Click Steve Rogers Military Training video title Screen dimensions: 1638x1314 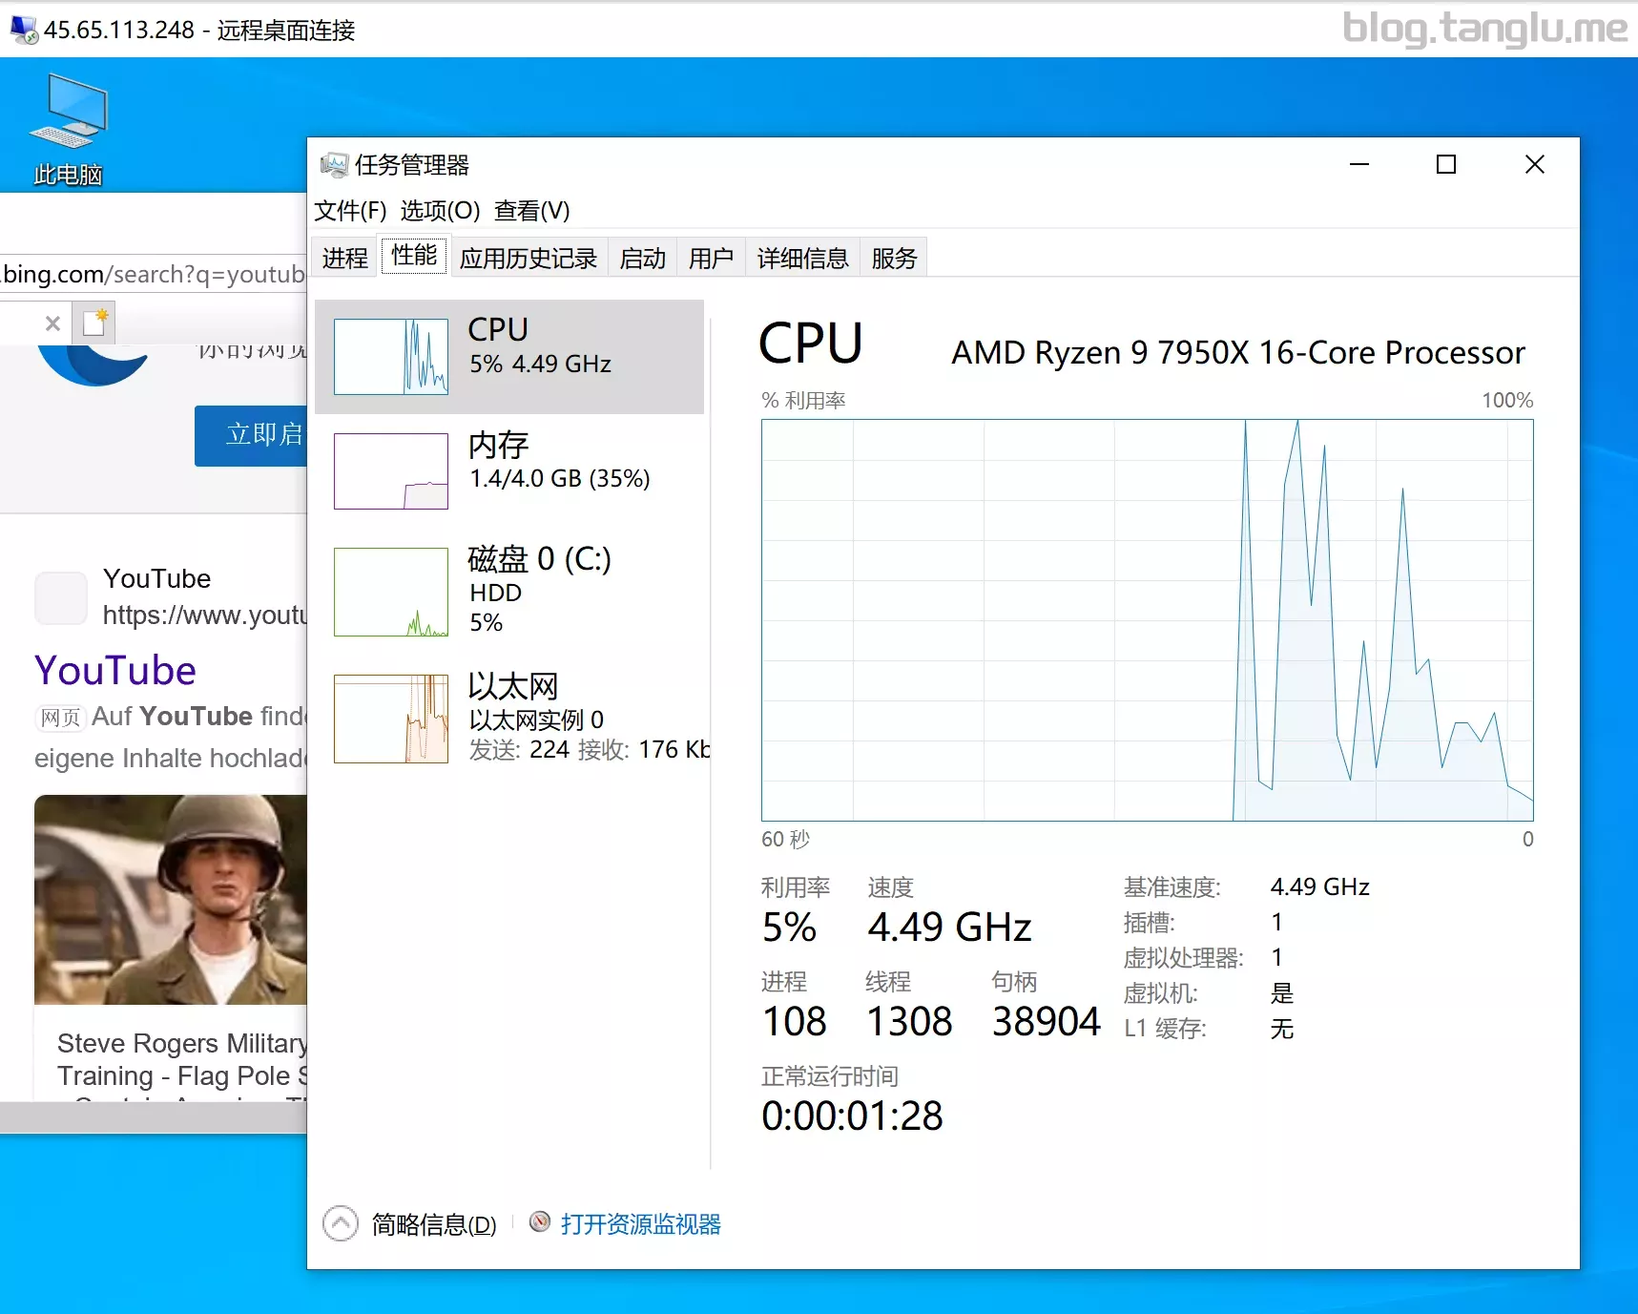(182, 1059)
